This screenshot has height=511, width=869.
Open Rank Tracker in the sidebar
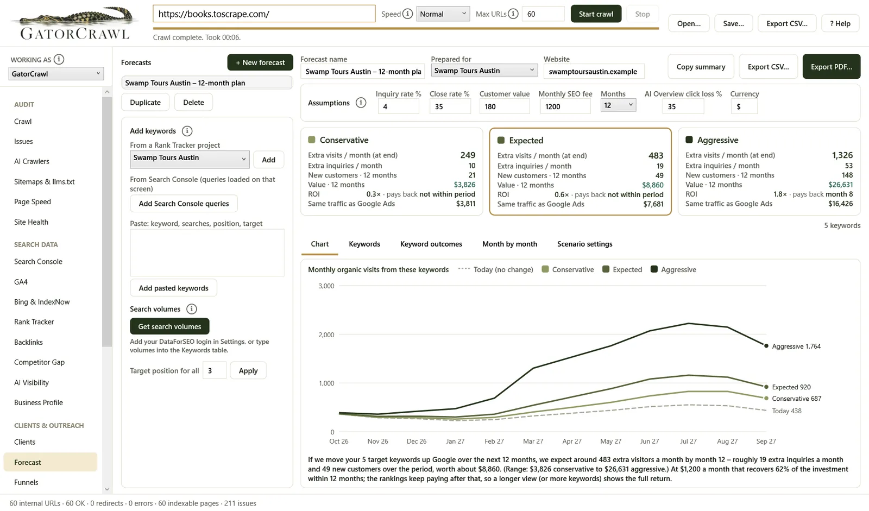click(34, 322)
